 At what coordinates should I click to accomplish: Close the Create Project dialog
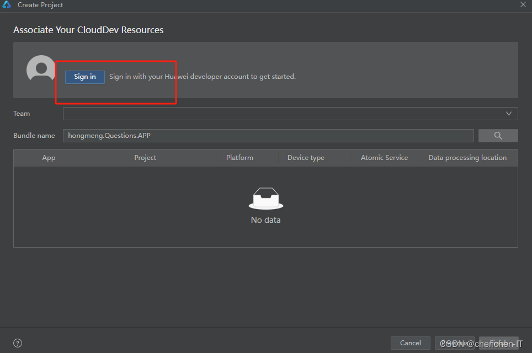pos(523,4)
